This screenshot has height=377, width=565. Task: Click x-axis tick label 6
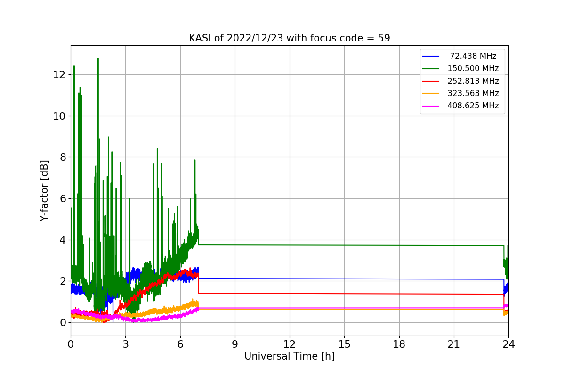click(180, 344)
